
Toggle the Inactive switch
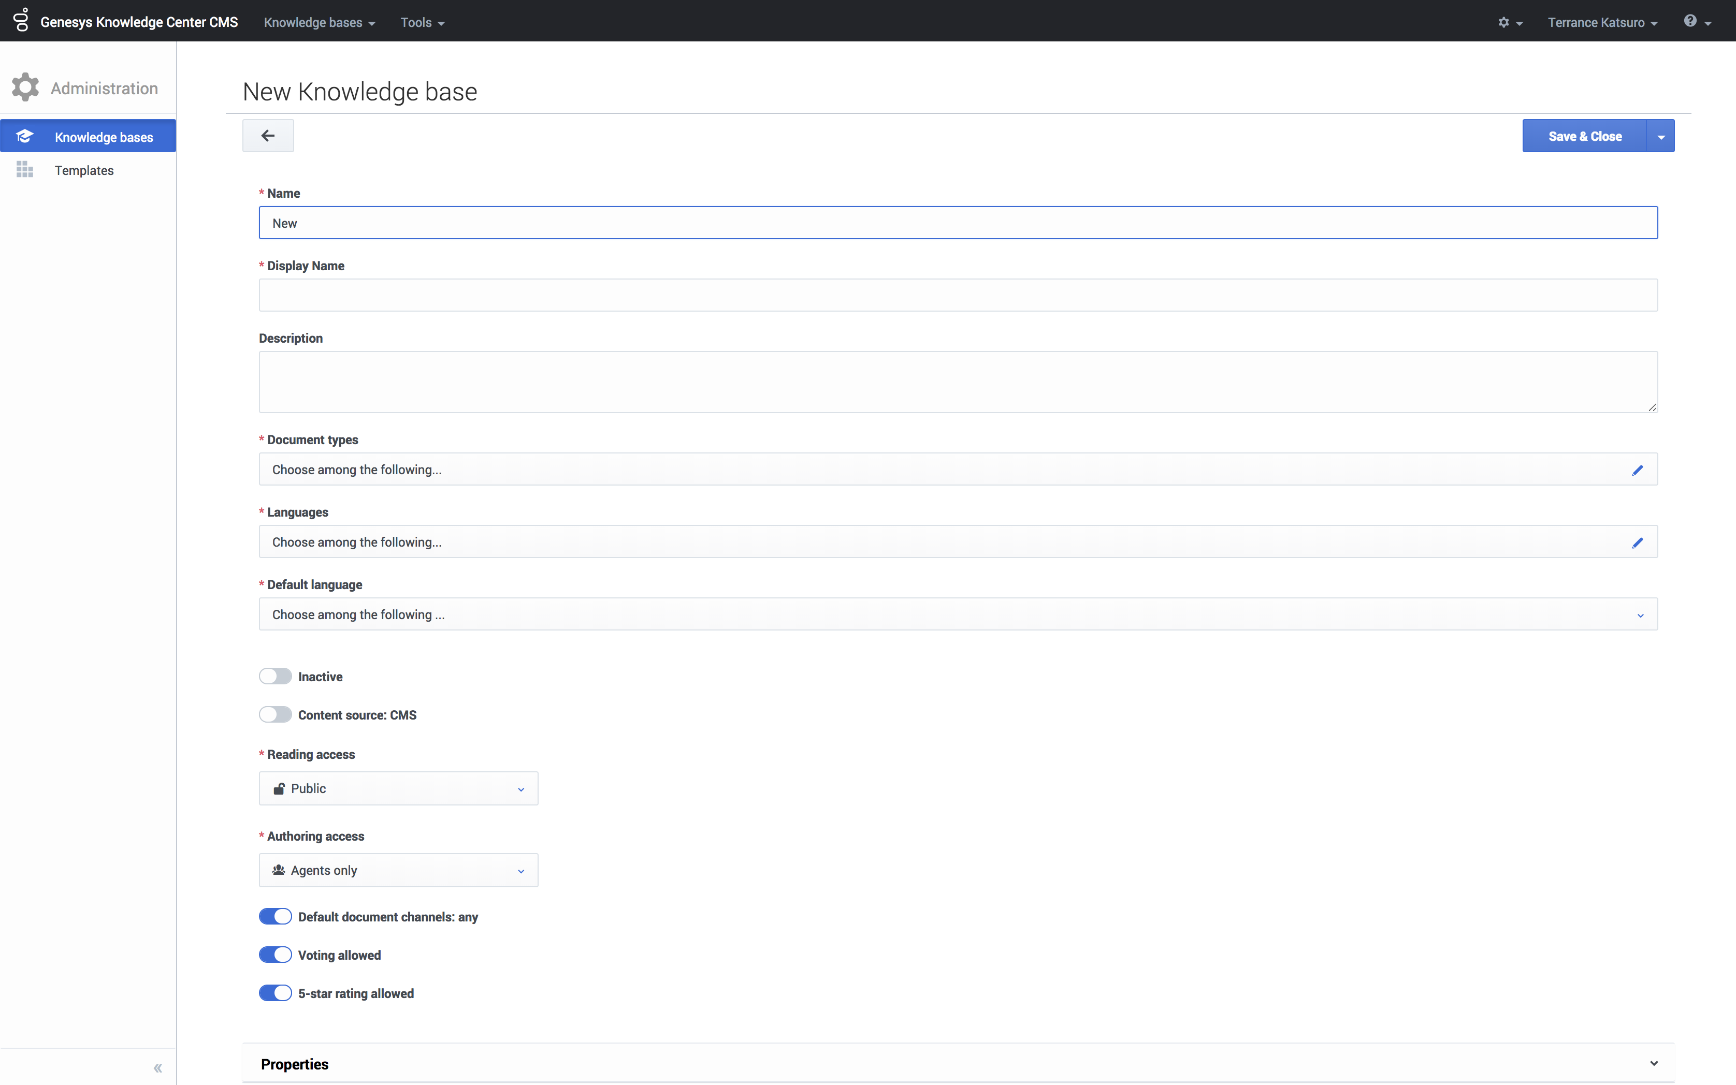click(x=275, y=677)
